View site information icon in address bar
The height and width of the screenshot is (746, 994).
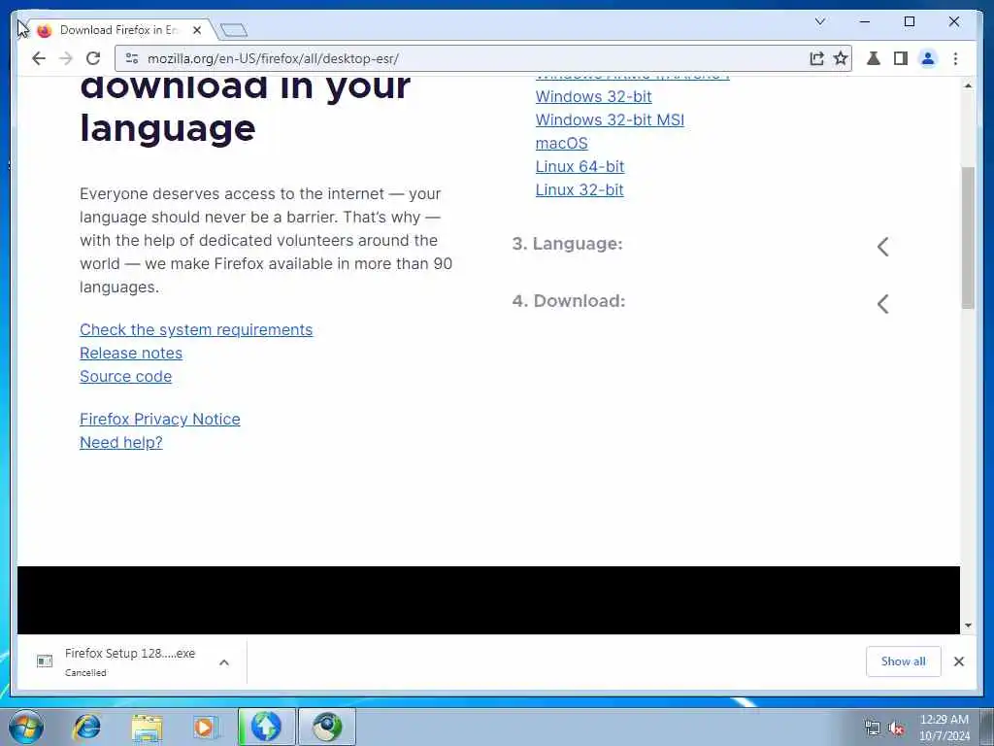click(x=132, y=58)
